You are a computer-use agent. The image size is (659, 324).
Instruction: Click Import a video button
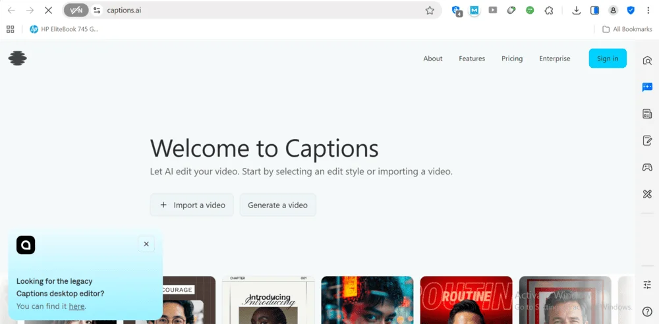192,205
